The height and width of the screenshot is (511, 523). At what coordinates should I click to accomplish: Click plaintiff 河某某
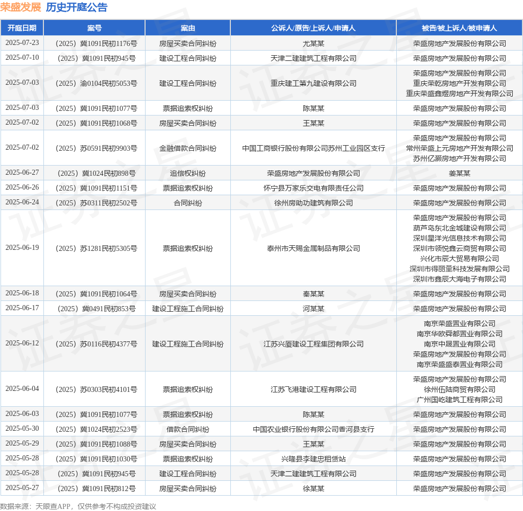(313, 309)
